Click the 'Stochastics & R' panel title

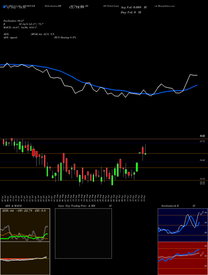click(x=170, y=206)
